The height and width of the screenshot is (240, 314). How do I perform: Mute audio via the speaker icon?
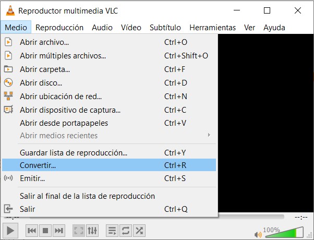click(258, 235)
